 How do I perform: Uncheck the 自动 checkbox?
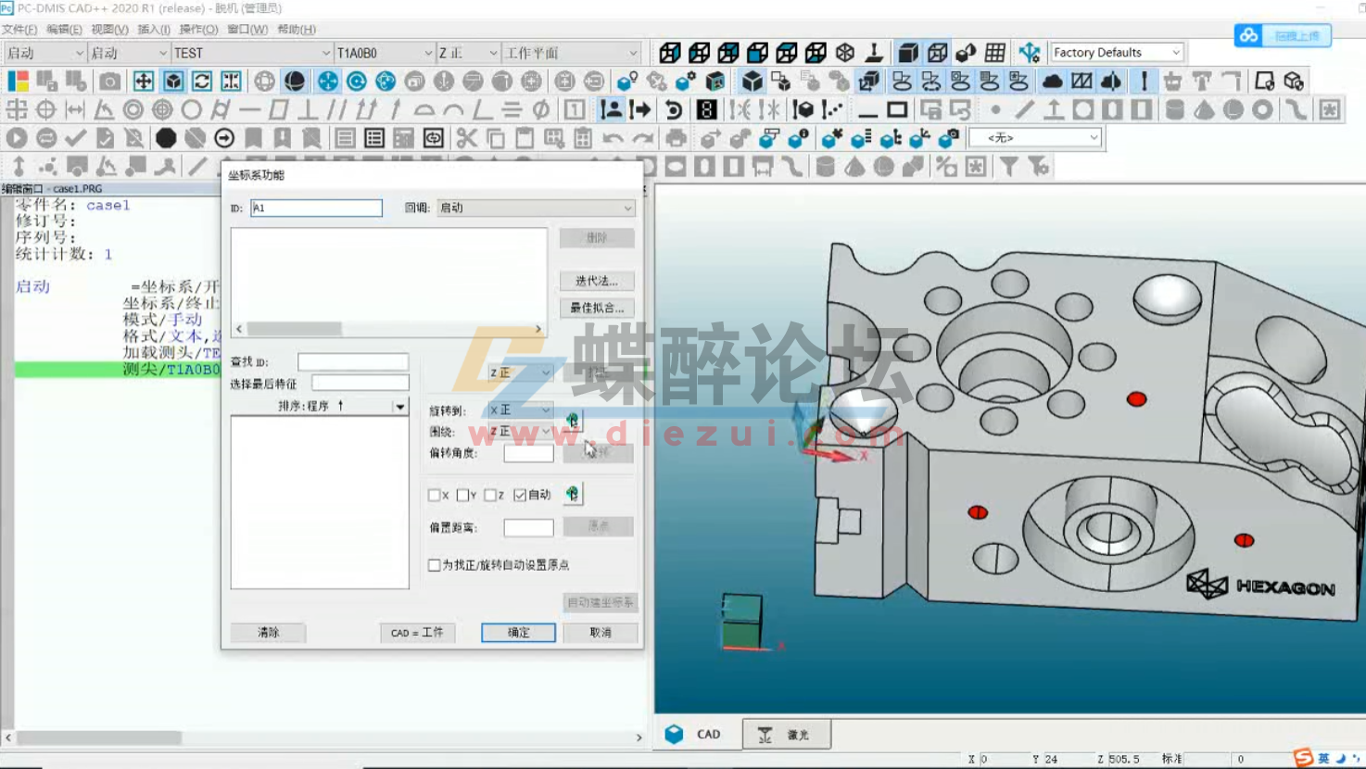click(x=519, y=494)
